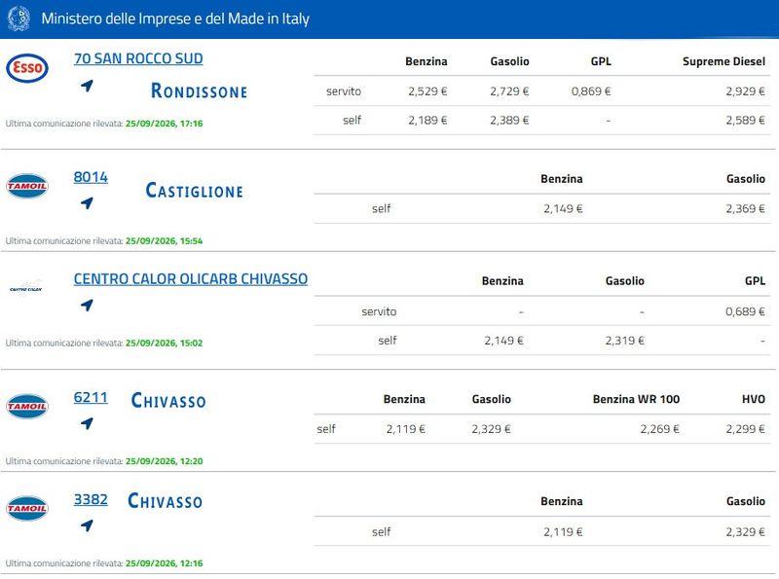The height and width of the screenshot is (579, 779).
Task: Click the navigation arrow under station 6211
Action: pos(87,423)
